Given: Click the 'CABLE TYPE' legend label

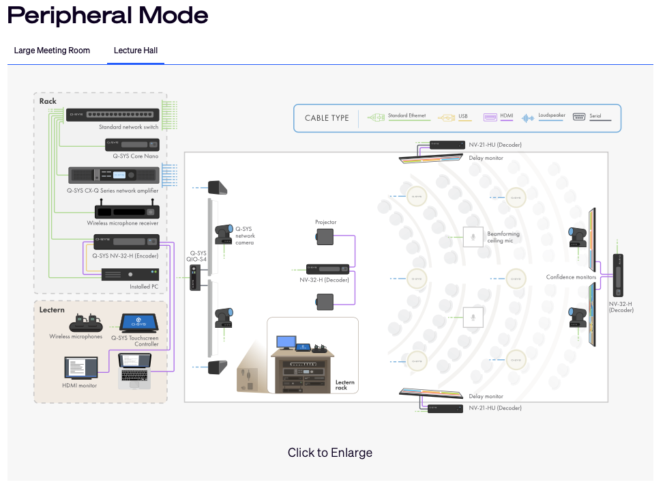Looking at the screenshot, I should (x=327, y=118).
